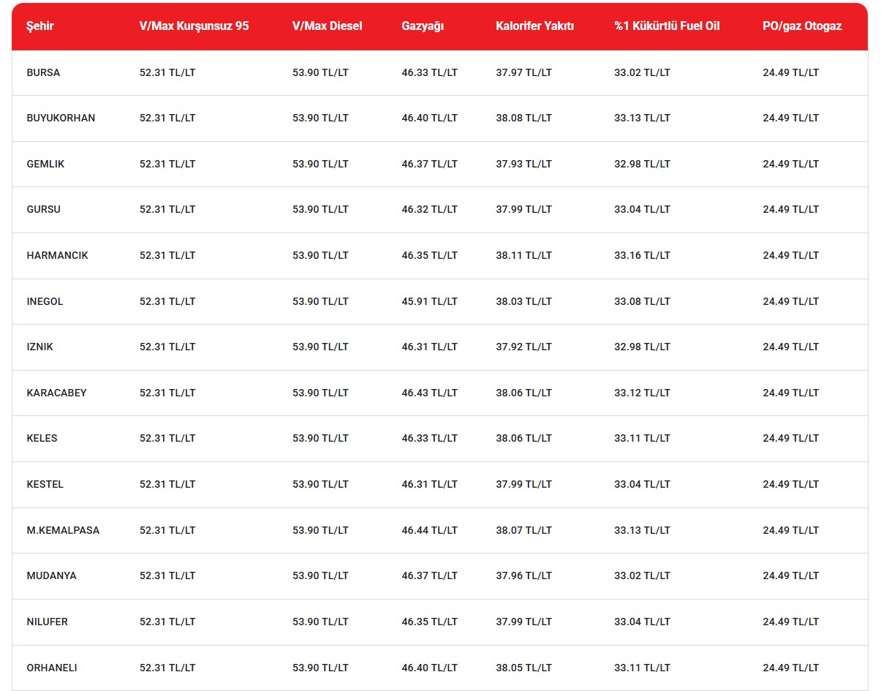Image resolution: width=881 pixels, height=691 pixels.
Task: Click ORHANELI's Kalorifer Yakıtı price 38.05
Action: [523, 668]
